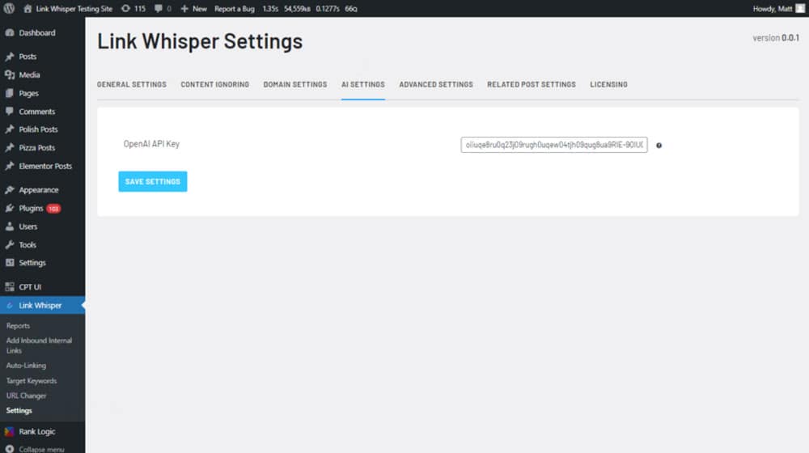Click Report a Bug in admin bar
This screenshot has width=809, height=453.
pos(235,9)
